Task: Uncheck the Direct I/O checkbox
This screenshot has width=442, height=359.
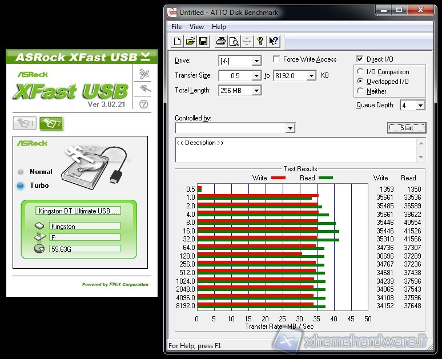Action: [x=360, y=59]
